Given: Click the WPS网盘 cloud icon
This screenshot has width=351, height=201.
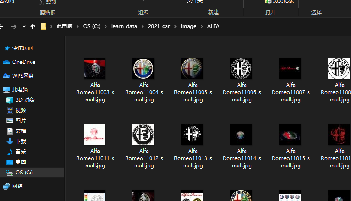Looking at the screenshot, I should (6, 76).
